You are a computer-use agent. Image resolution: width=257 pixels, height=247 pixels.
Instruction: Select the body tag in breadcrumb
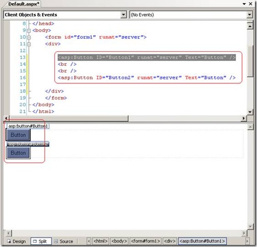pos(119,241)
